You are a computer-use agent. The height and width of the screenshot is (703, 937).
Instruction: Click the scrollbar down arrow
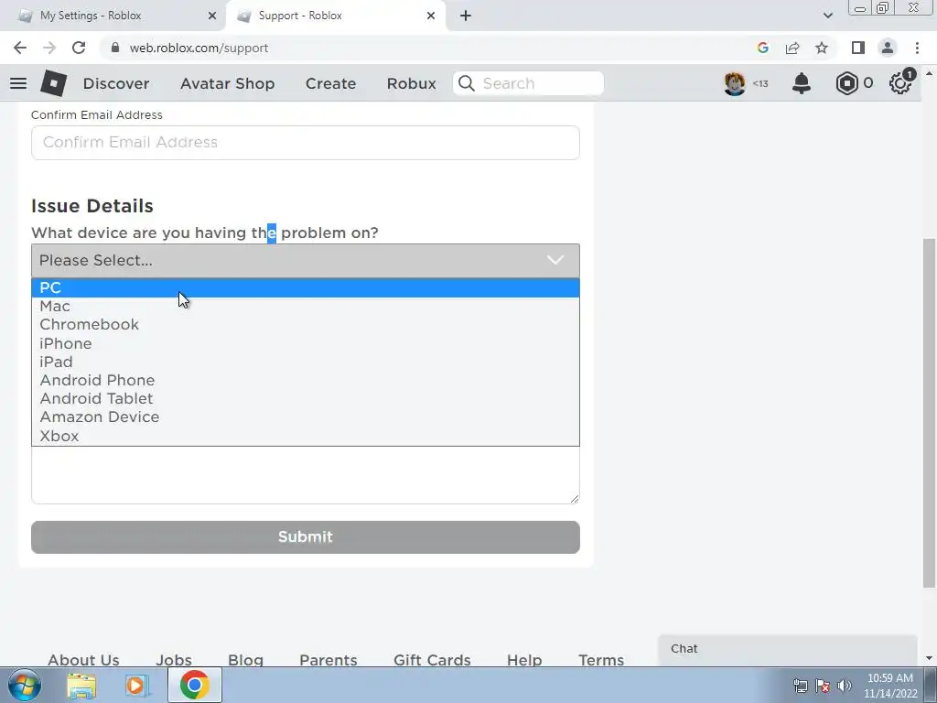[929, 658]
